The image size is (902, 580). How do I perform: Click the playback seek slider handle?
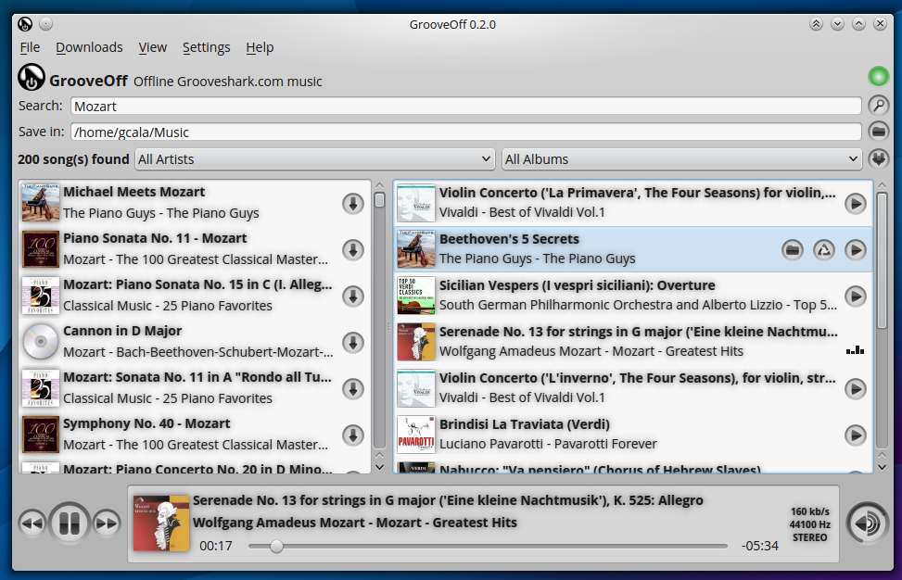point(276,546)
